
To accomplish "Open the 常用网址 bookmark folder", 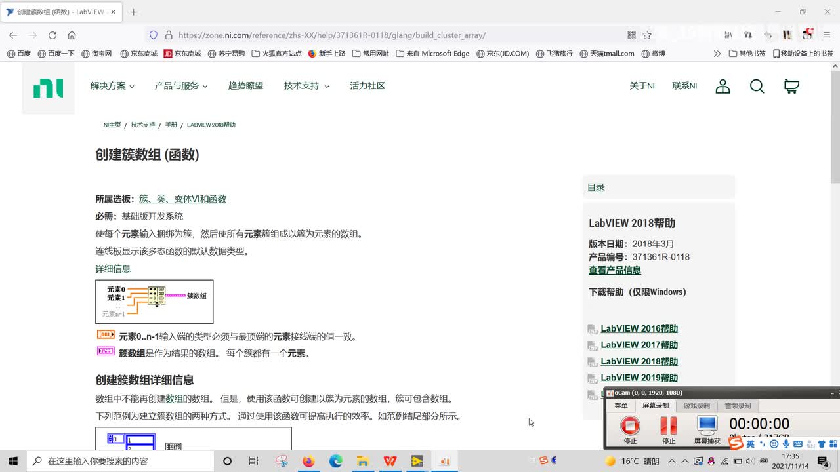I will [x=371, y=54].
